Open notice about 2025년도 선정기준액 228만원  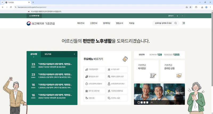(52, 86)
